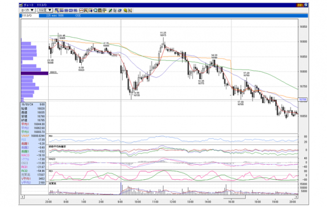Viewport: 327px width, 207px height.
Task: Click the ticker code field 1113/0
Action: tap(30, 16)
